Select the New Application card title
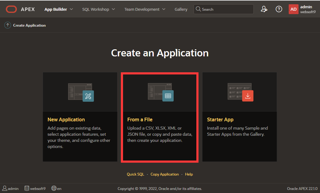This screenshot has width=320, height=193. click(66, 119)
